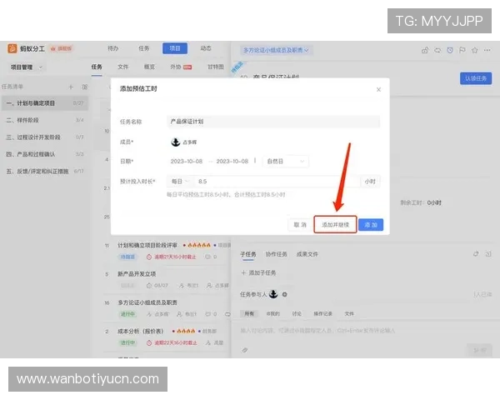Click the alarm clock reminder icon
500x400 pixels.
click(x=450, y=50)
